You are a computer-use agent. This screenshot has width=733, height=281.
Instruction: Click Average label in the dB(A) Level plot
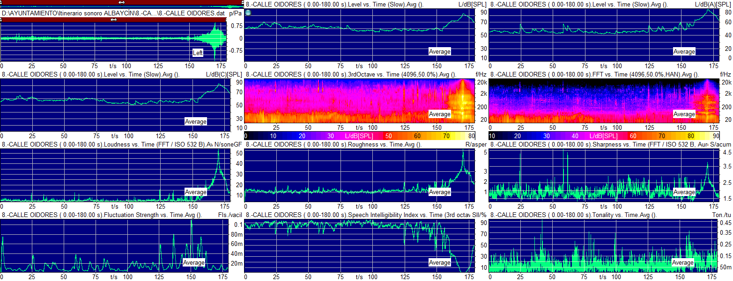(684, 51)
